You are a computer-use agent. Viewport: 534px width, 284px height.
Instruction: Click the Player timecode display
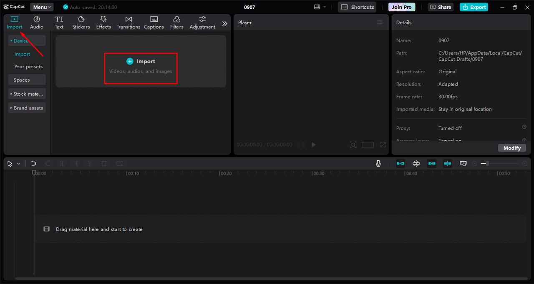[264, 145]
